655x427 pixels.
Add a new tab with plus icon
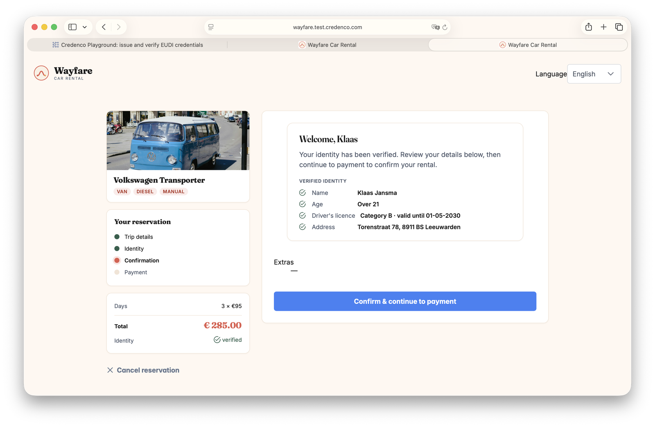pos(603,27)
